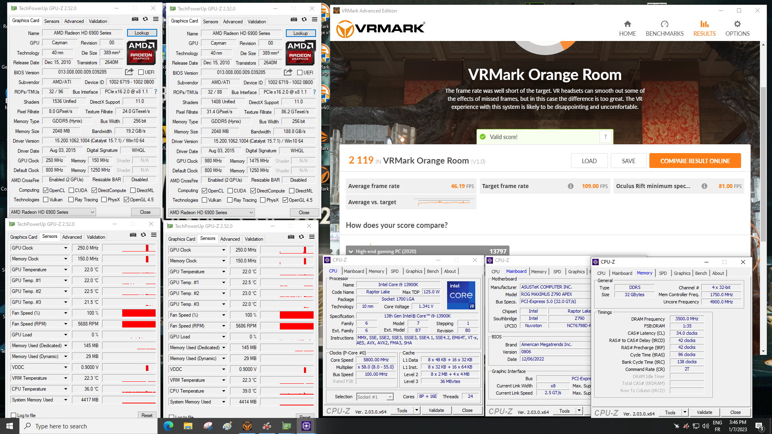Click Reset in bottom-left GPU-Z Sensors
The image size is (772, 434).
tap(147, 415)
